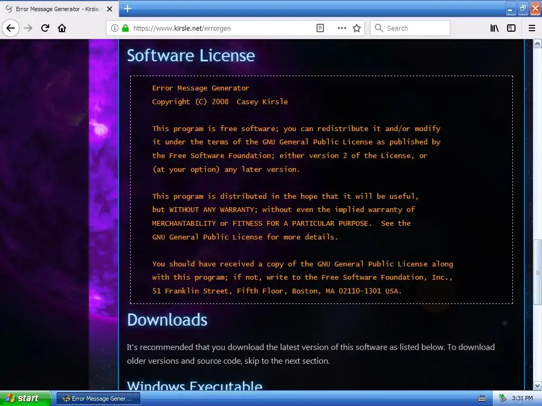This screenshot has width=542, height=406.
Task: Click the green secure padlock icon
Action: [x=125, y=28]
